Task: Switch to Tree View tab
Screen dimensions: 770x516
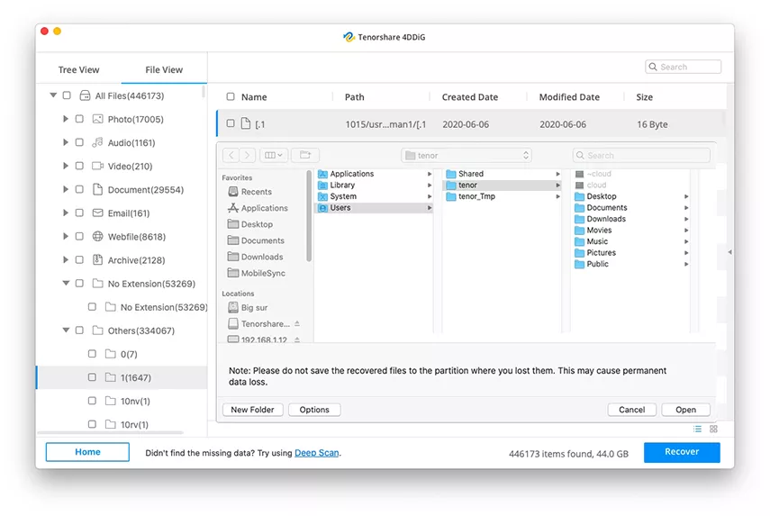Action: click(78, 69)
